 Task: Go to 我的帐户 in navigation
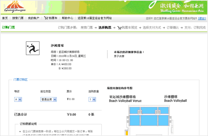click(34, 18)
